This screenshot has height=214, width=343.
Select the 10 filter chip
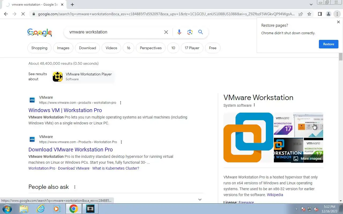(x=173, y=48)
